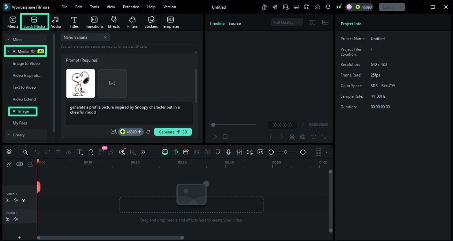Image resolution: width=453 pixels, height=241 pixels.
Task: Open the Tools menu
Action: [x=94, y=7]
